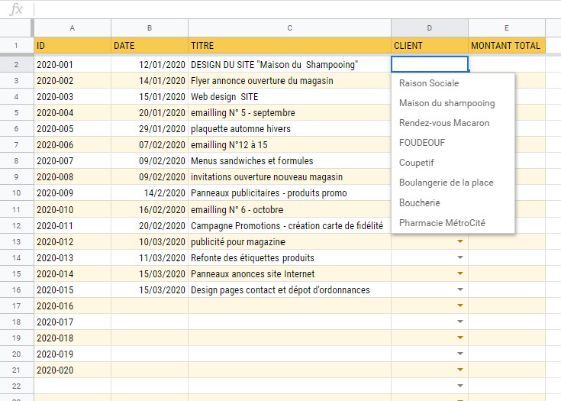Select 'Boulangerie de la place' option

click(x=453, y=183)
